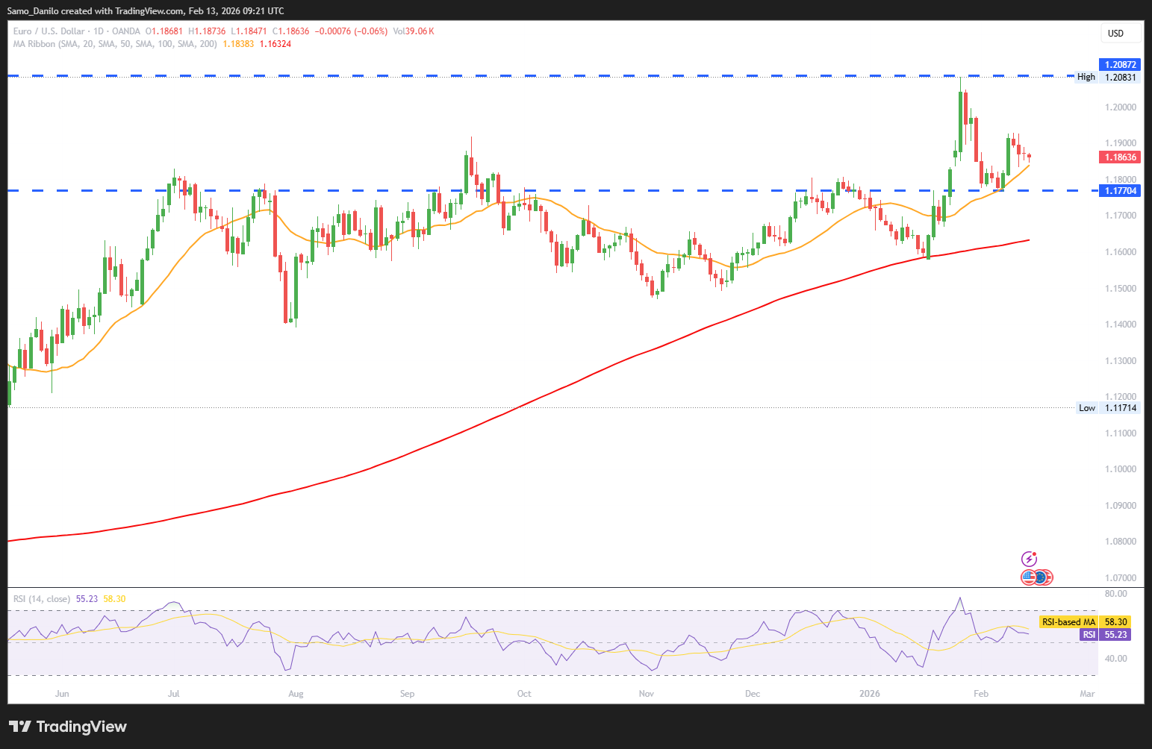Viewport: 1152px width, 749px height.
Task: Open the USD currency selector
Action: pyautogui.click(x=1121, y=34)
